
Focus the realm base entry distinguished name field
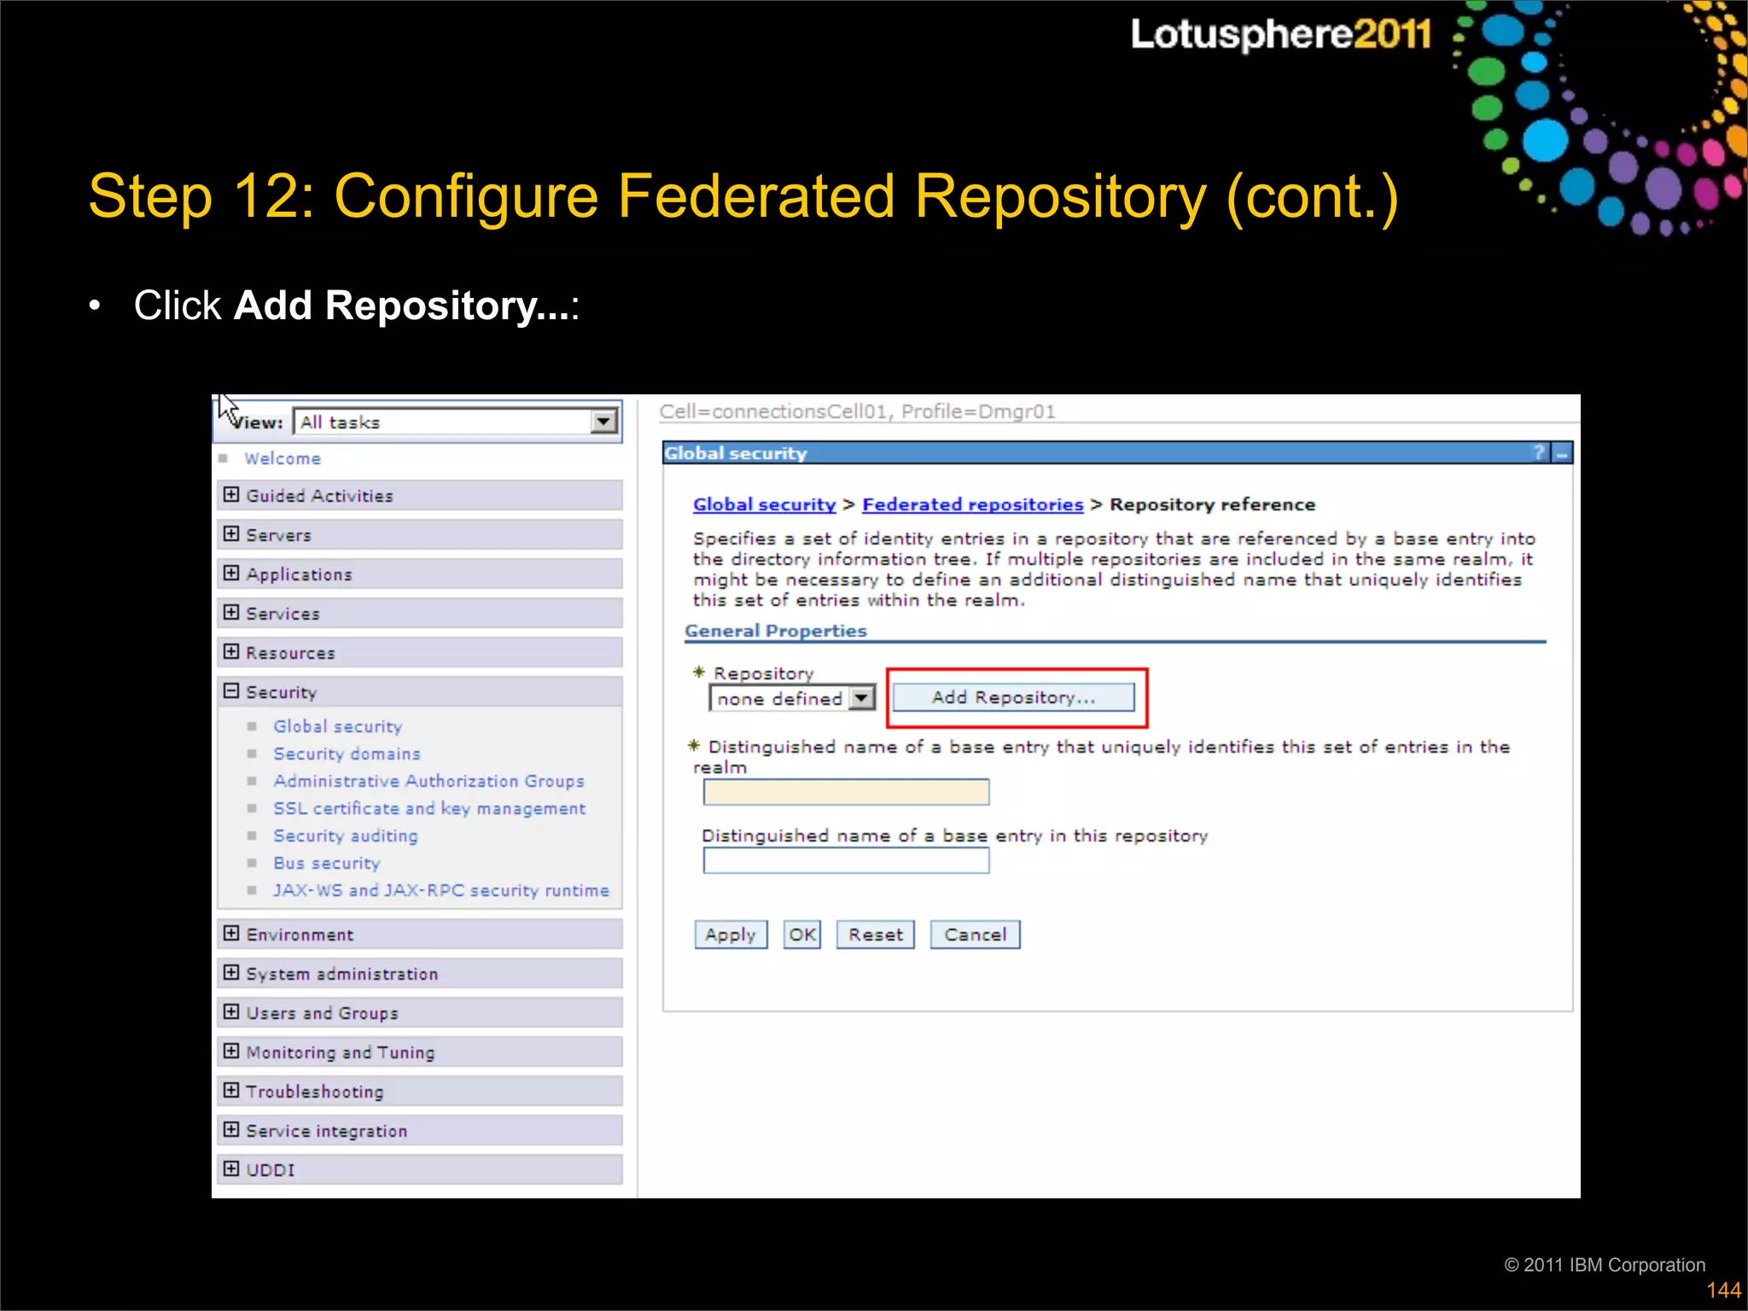(x=846, y=792)
